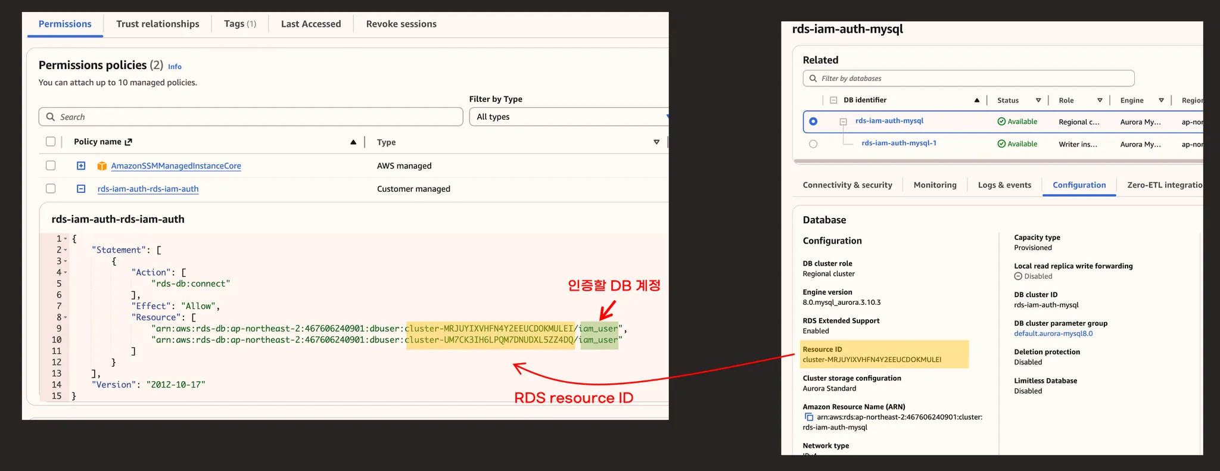Switch to the Permissions tab

[65, 24]
